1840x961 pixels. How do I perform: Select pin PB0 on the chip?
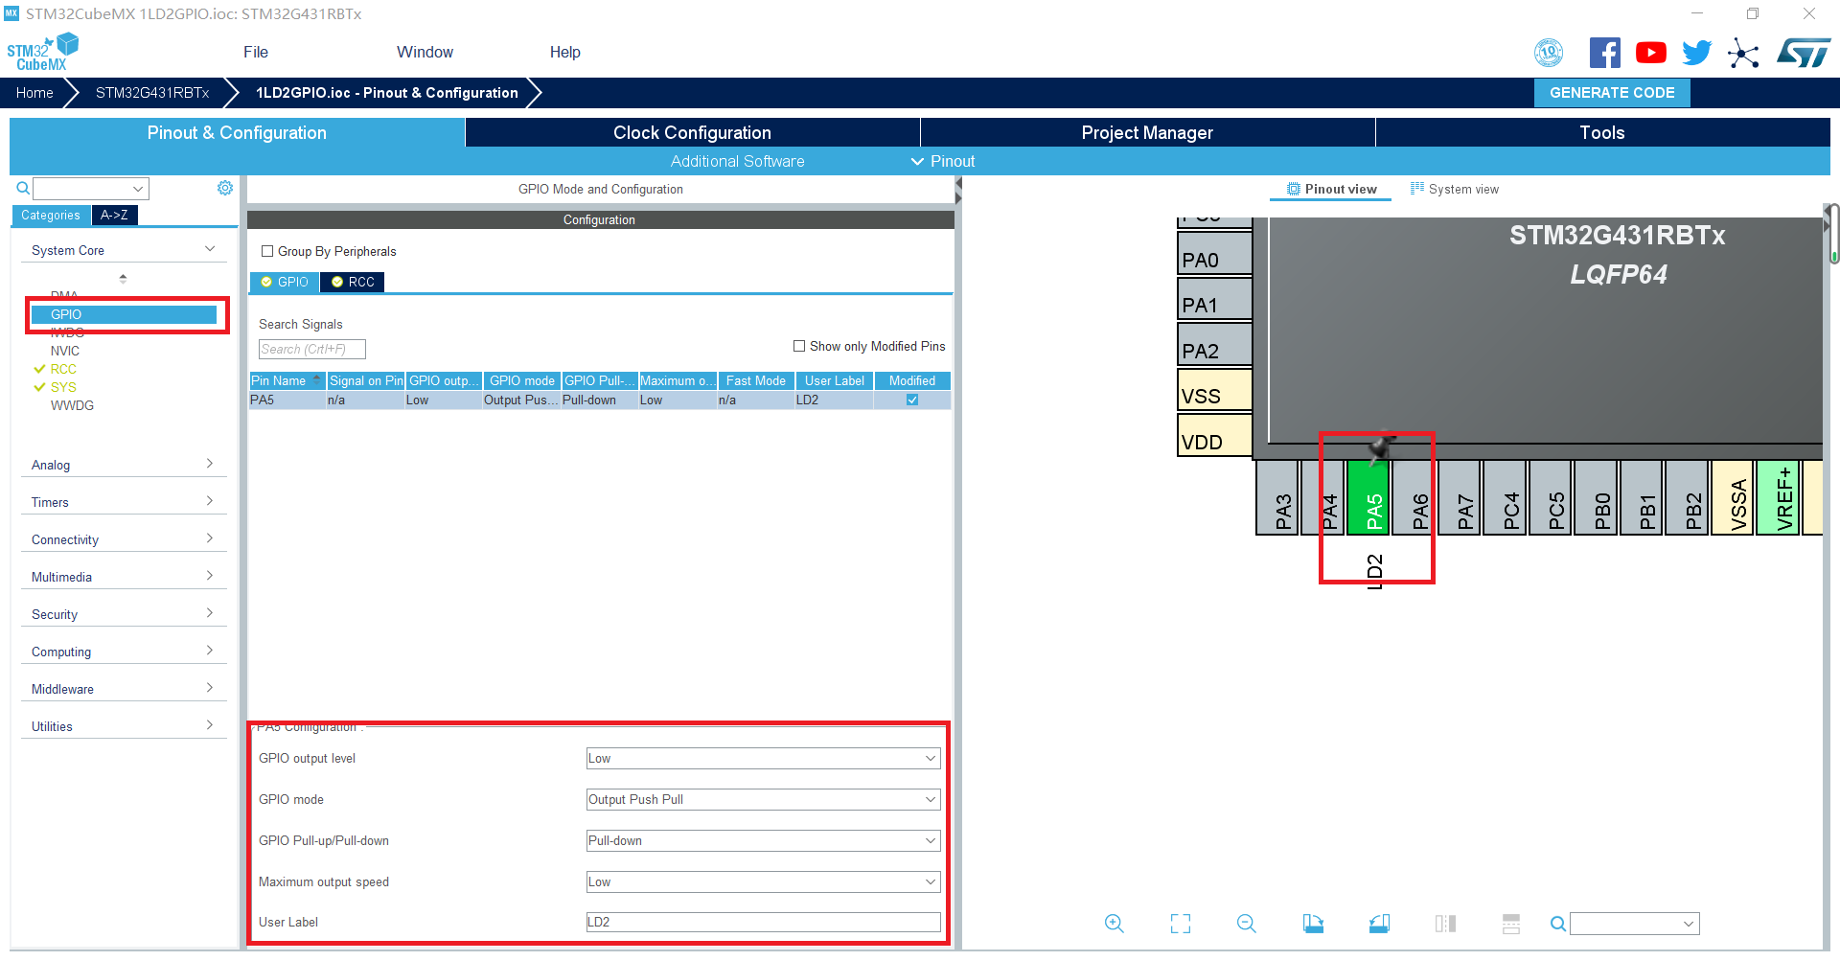point(1596,497)
